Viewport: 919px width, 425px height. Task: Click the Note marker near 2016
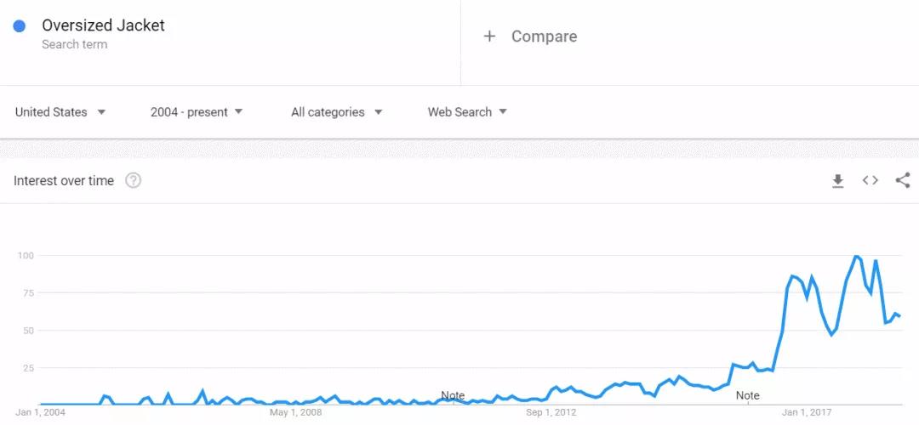coord(747,395)
